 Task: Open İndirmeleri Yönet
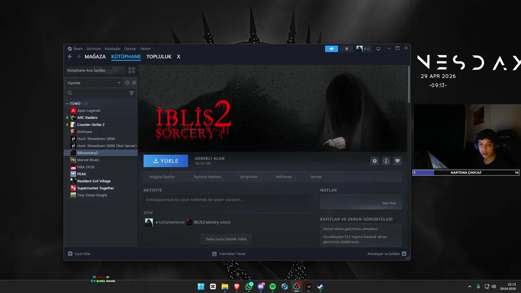point(229,254)
